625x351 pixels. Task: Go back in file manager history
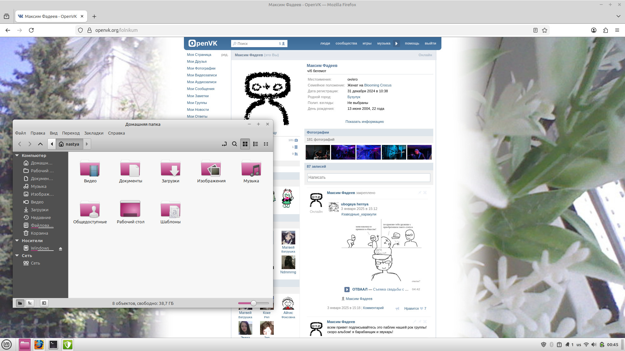[x=20, y=144]
